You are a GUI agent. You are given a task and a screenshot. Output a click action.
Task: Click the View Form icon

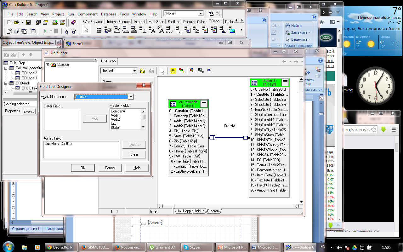pos(16,31)
